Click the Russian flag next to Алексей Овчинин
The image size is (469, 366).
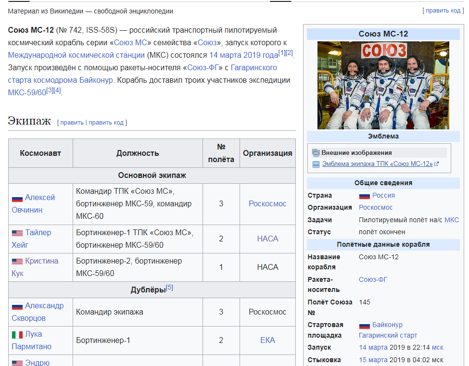[17, 198]
